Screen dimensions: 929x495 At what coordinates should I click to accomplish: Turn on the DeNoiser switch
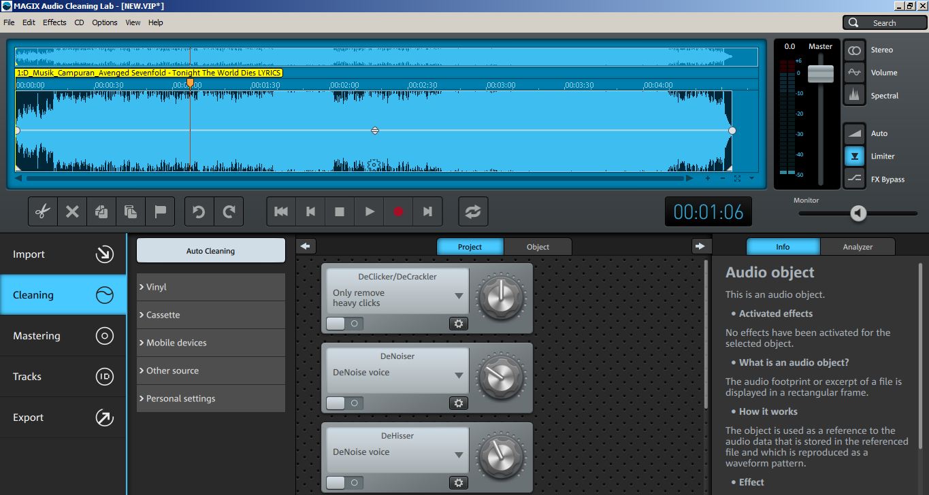(x=344, y=403)
